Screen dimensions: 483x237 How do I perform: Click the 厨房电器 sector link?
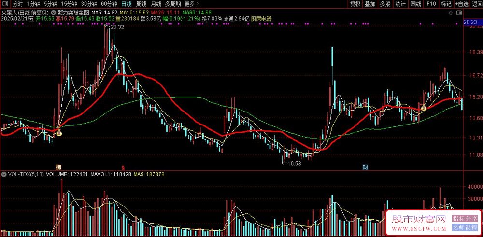261,18
